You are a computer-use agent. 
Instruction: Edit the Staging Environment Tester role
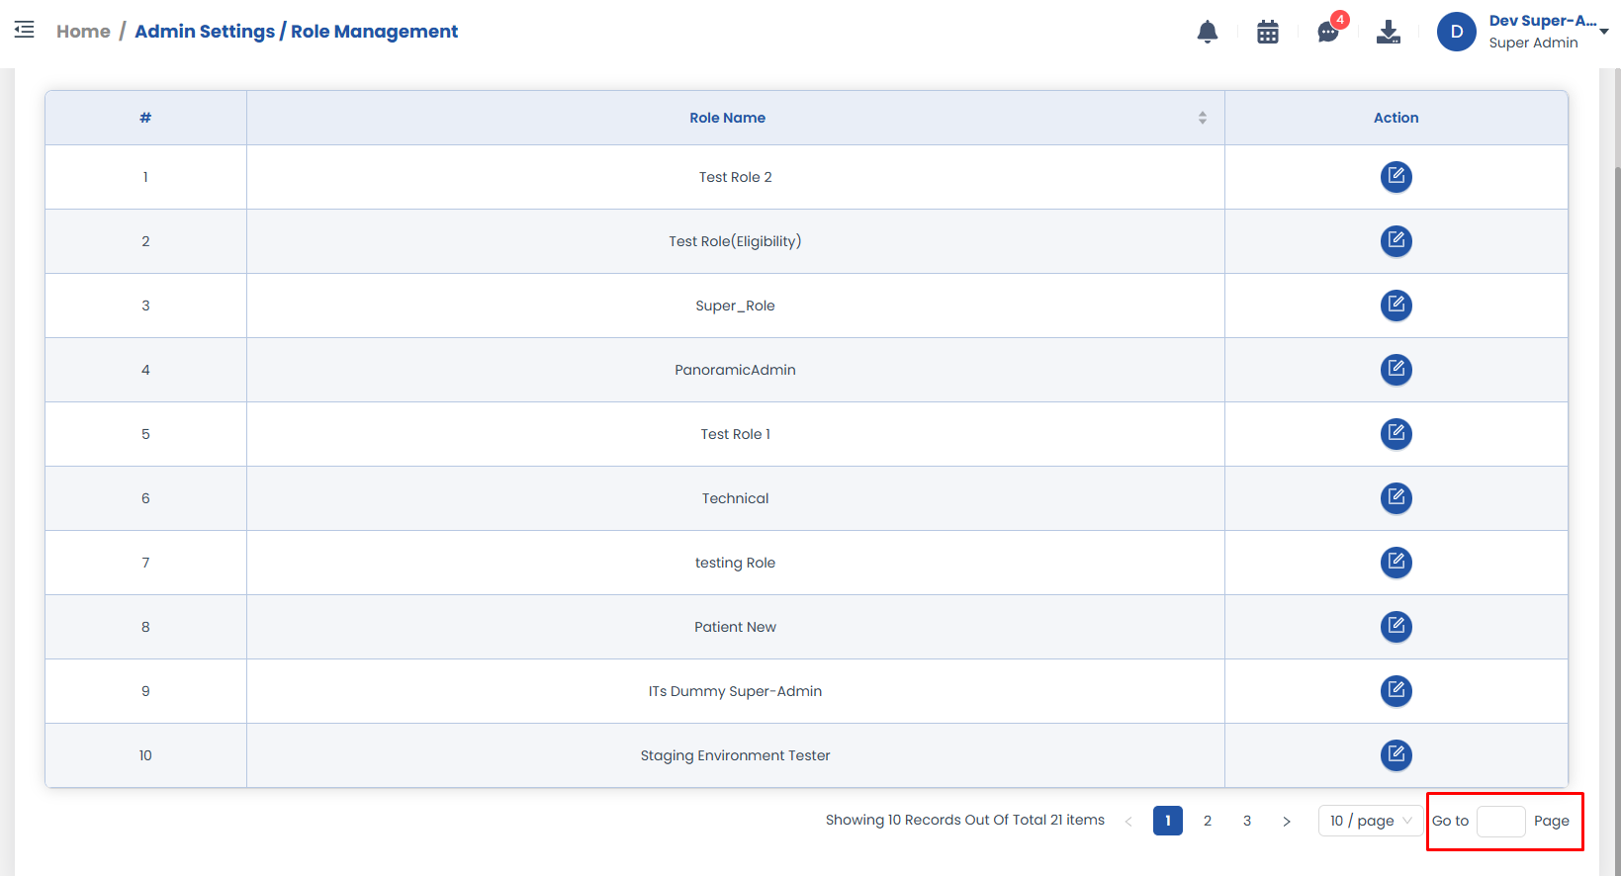[1396, 755]
